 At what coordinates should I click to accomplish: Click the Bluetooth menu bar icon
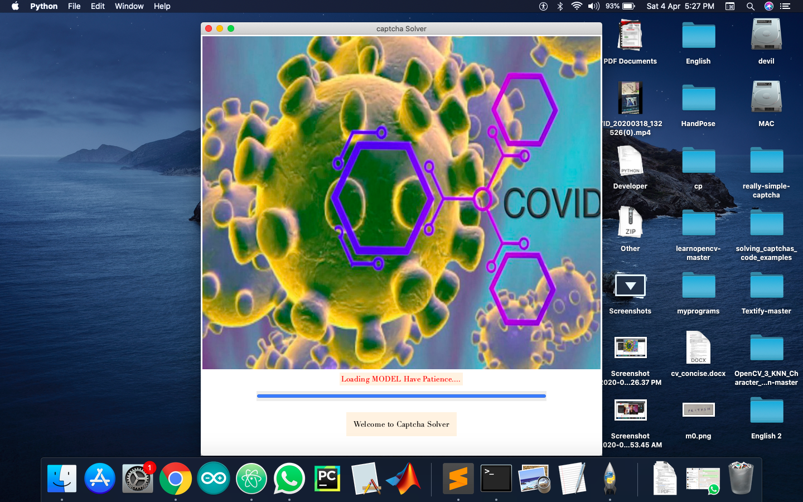coord(560,6)
